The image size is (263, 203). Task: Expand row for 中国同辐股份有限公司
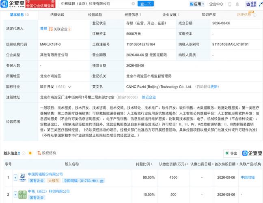[x=15, y=177]
